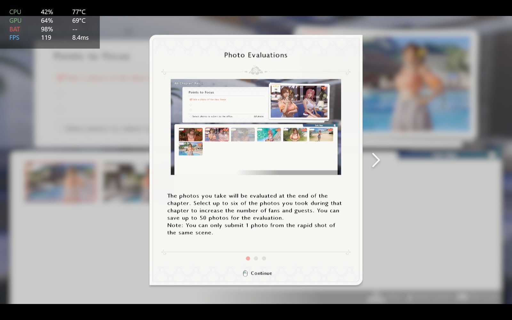Select the first page indicator dot
Viewport: 512px width, 320px height.
248,258
